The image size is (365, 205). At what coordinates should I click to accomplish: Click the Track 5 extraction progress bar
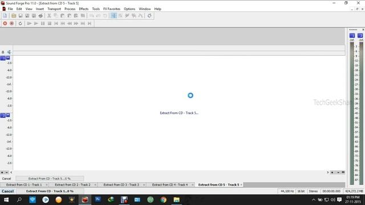click(50, 179)
